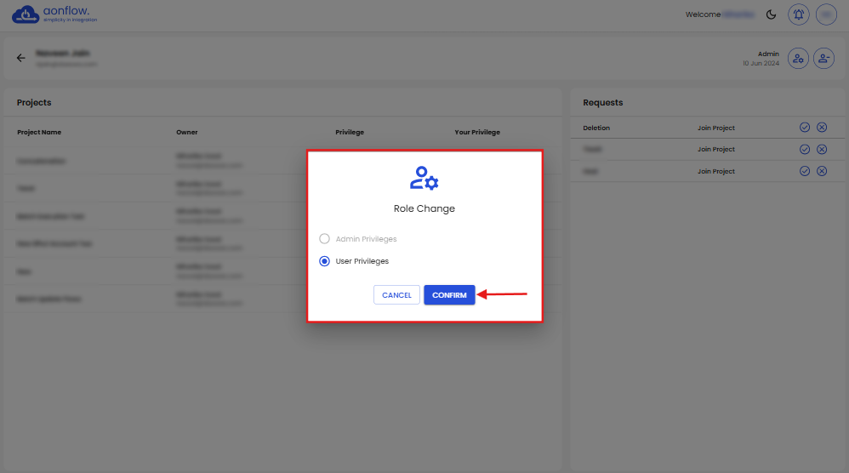Reject the third Join Project request
Image resolution: width=849 pixels, height=473 pixels.
822,171
